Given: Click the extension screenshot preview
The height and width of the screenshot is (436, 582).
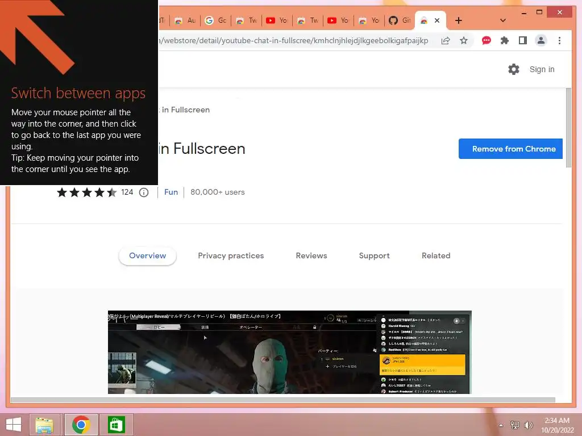Looking at the screenshot, I should (289, 352).
